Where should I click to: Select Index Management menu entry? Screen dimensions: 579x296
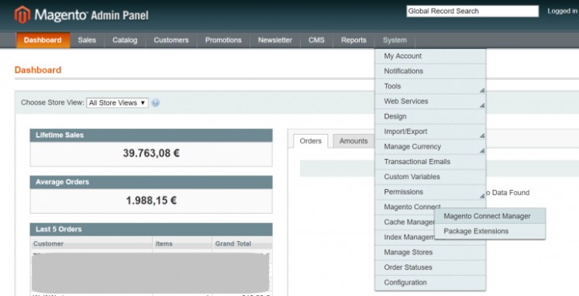tap(405, 237)
